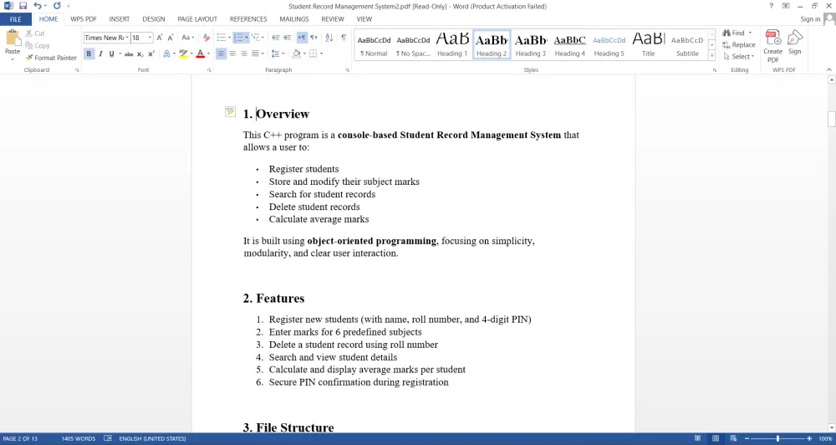The height and width of the screenshot is (445, 836).
Task: Click Sign in link
Action: tap(810, 19)
